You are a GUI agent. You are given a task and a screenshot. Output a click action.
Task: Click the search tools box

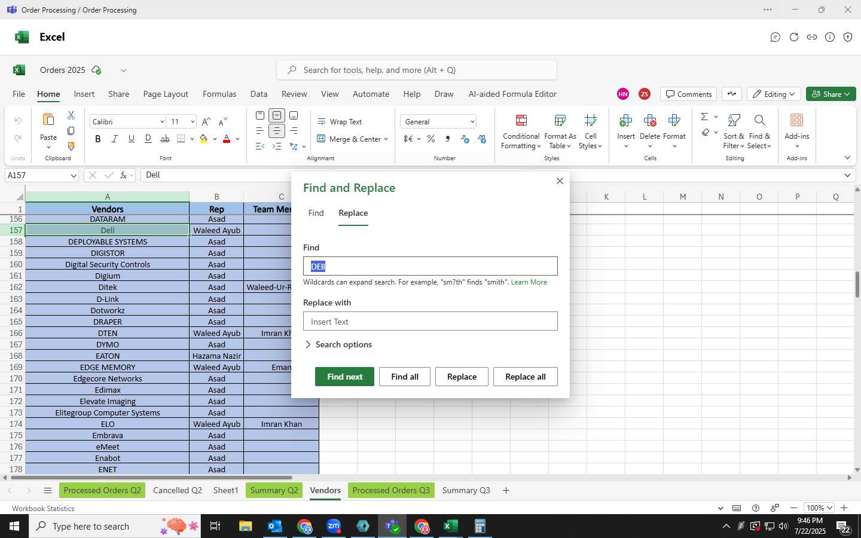417,70
